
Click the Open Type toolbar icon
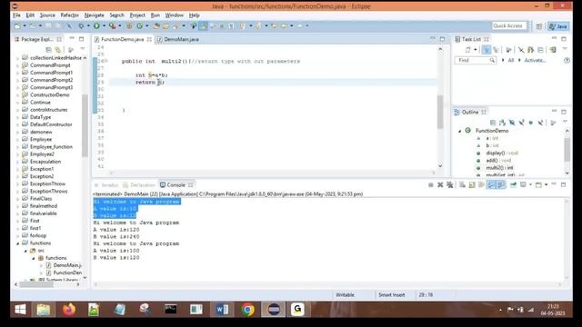[x=156, y=26]
